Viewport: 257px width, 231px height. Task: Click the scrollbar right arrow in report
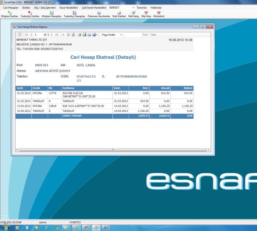[208, 150]
